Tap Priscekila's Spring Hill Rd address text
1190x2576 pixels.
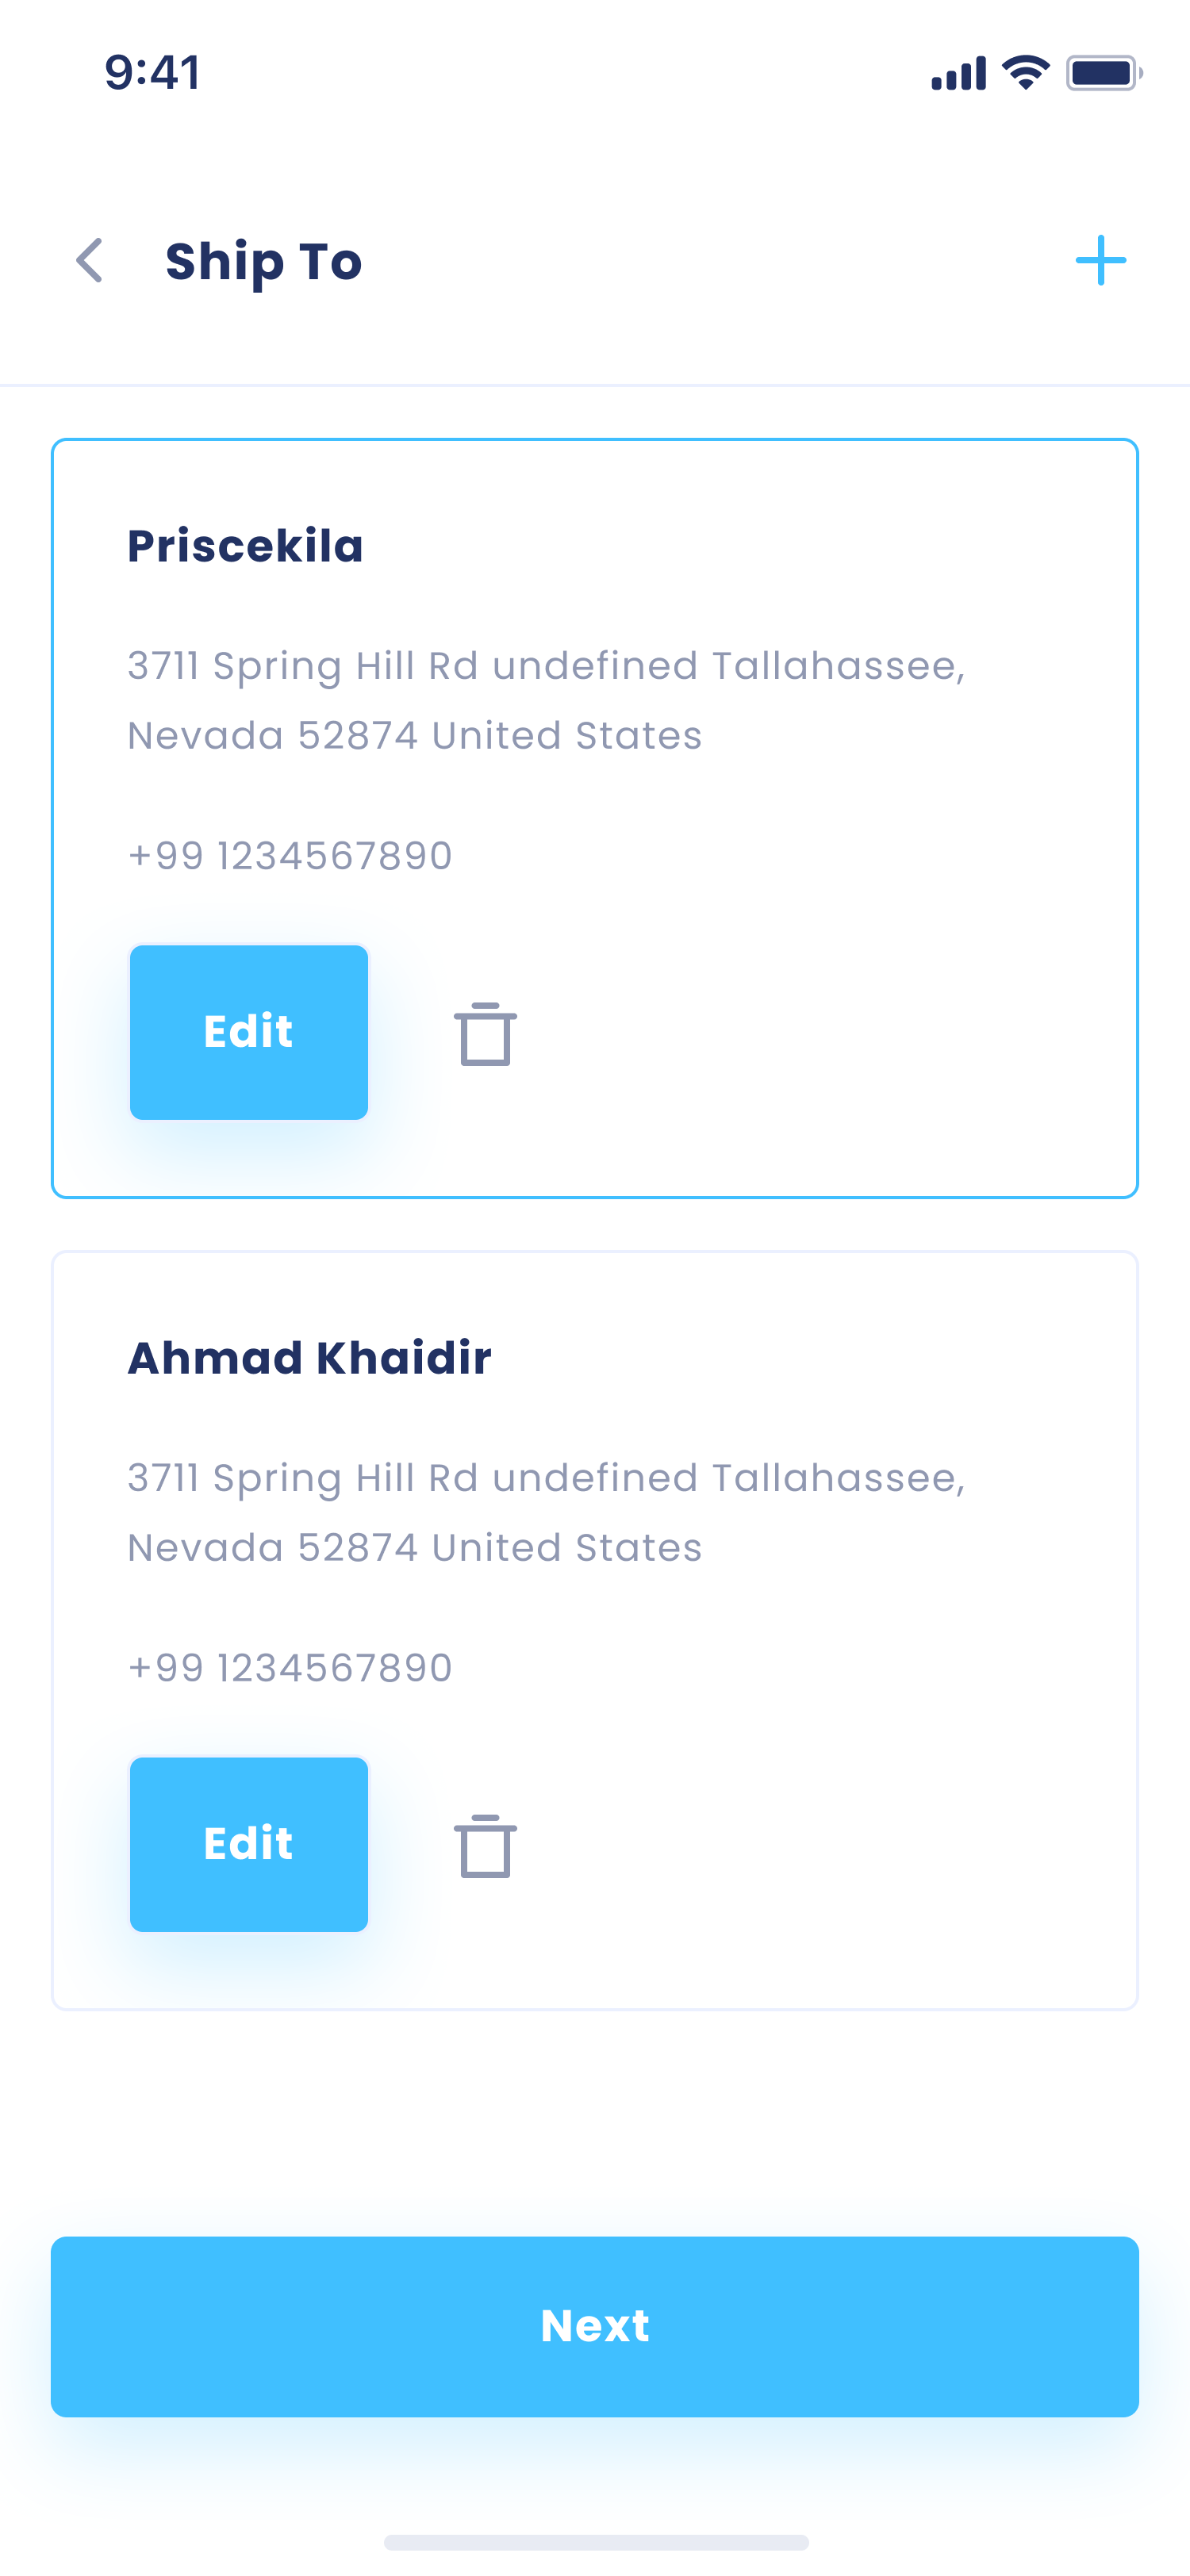(546, 700)
